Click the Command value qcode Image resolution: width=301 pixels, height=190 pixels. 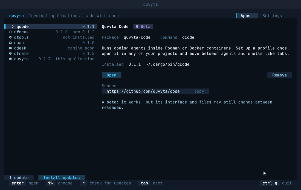(x=188, y=37)
